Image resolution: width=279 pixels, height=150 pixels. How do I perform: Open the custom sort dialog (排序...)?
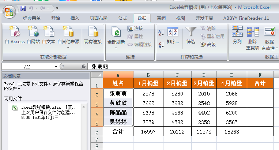point(173,35)
